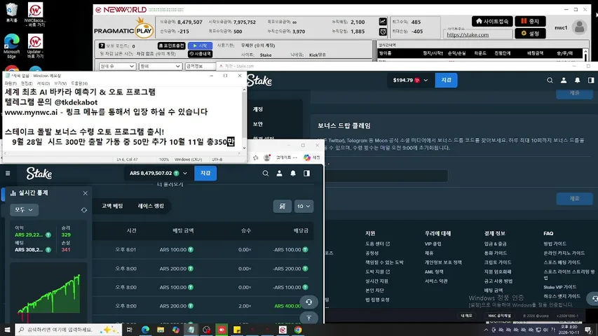Click the Stake logo in front window

coord(39,174)
